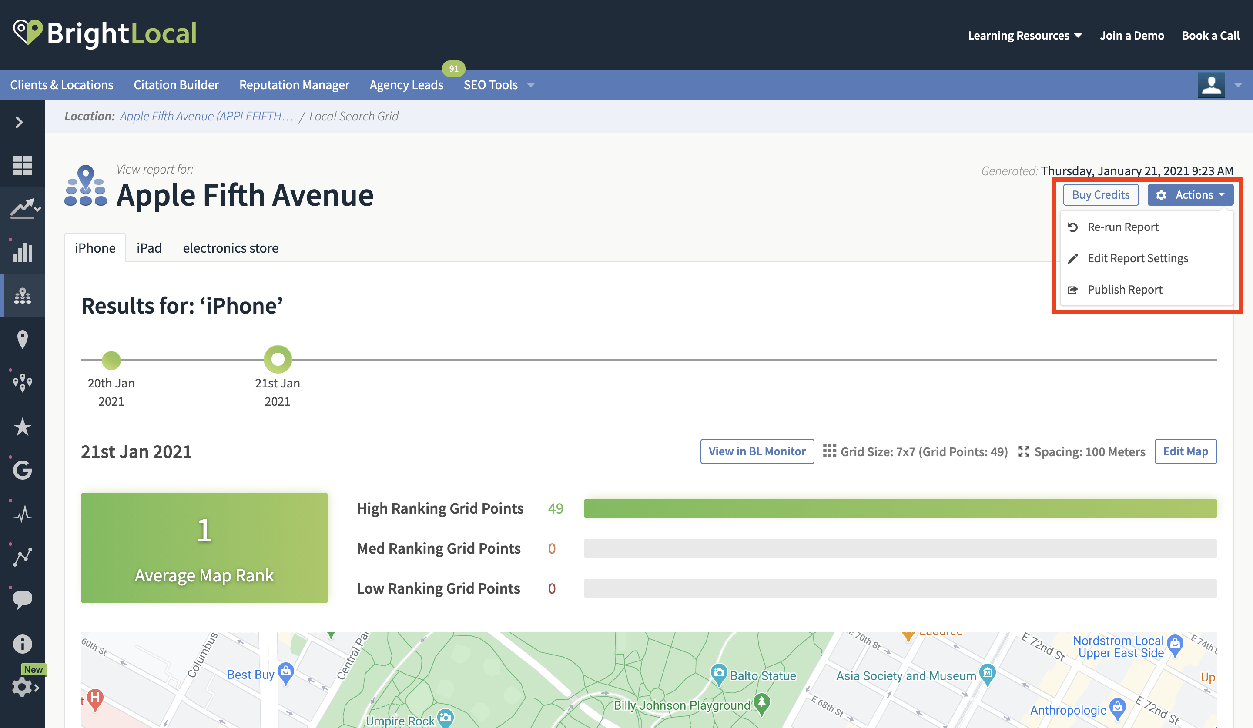Open Citation Builder menu item
1253x728 pixels.
click(176, 85)
